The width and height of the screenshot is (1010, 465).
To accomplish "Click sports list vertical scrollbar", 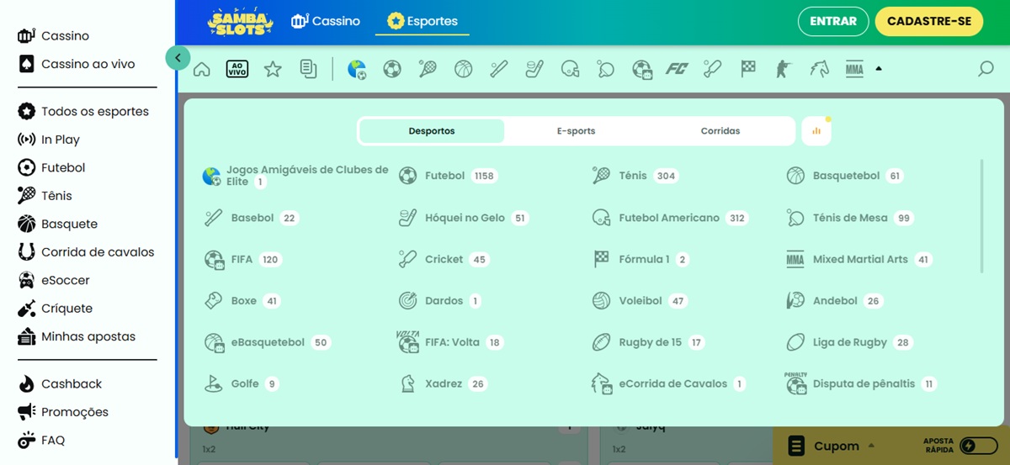I will tap(981, 215).
